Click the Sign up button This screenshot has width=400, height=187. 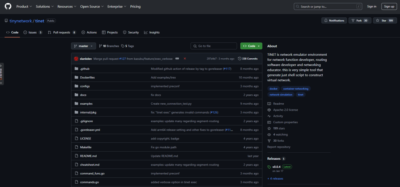(389, 7)
